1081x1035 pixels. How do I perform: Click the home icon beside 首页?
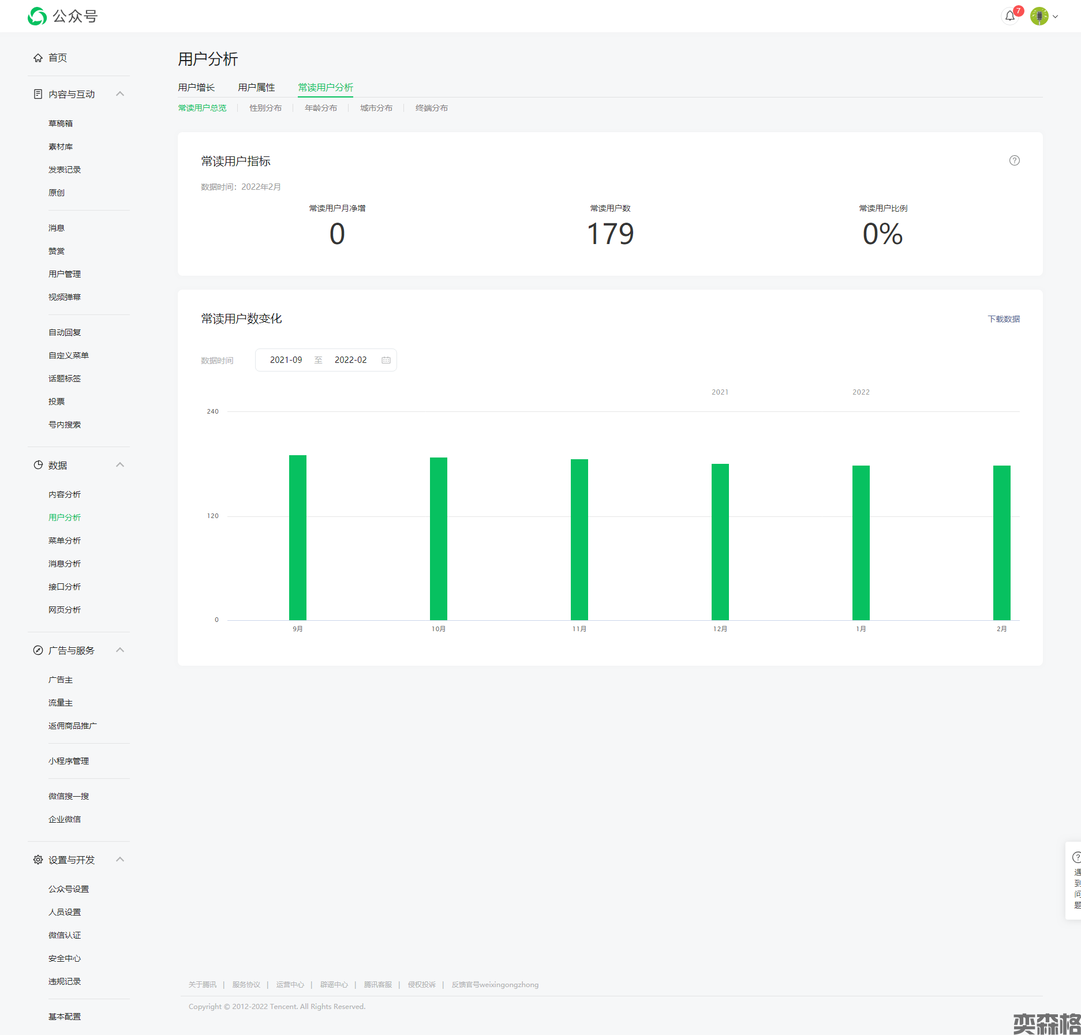coord(38,58)
